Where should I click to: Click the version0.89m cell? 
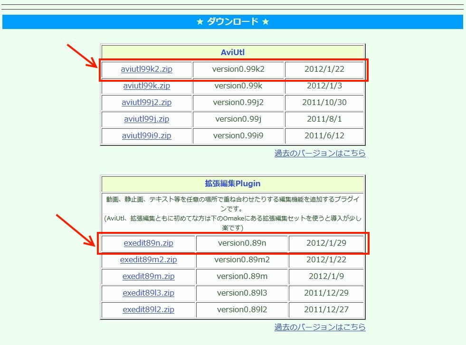click(242, 276)
